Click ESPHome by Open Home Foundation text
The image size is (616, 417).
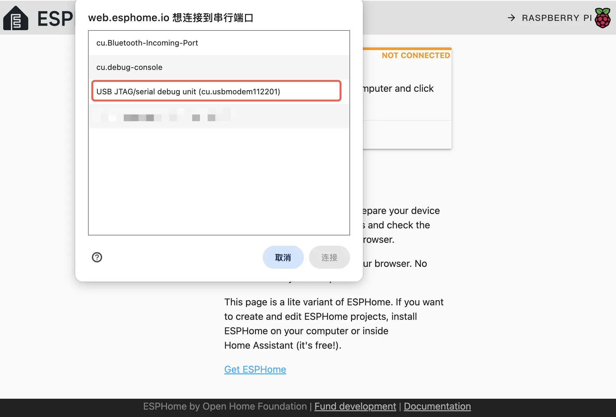pos(225,406)
